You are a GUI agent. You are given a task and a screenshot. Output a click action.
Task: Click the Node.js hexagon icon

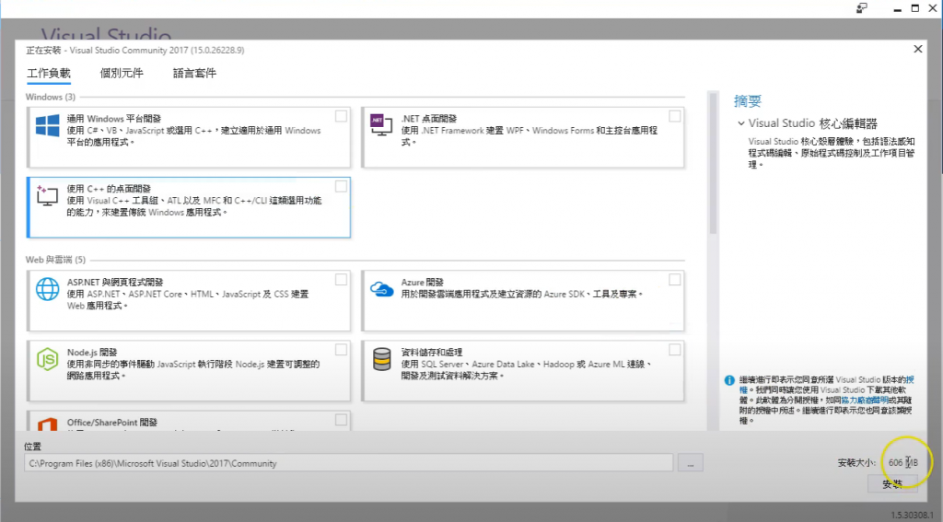[x=48, y=359]
